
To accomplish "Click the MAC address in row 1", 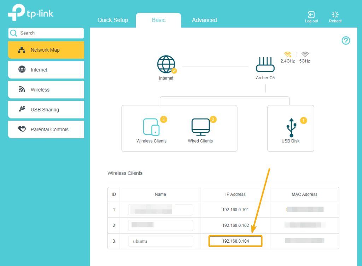I will point(305,209).
